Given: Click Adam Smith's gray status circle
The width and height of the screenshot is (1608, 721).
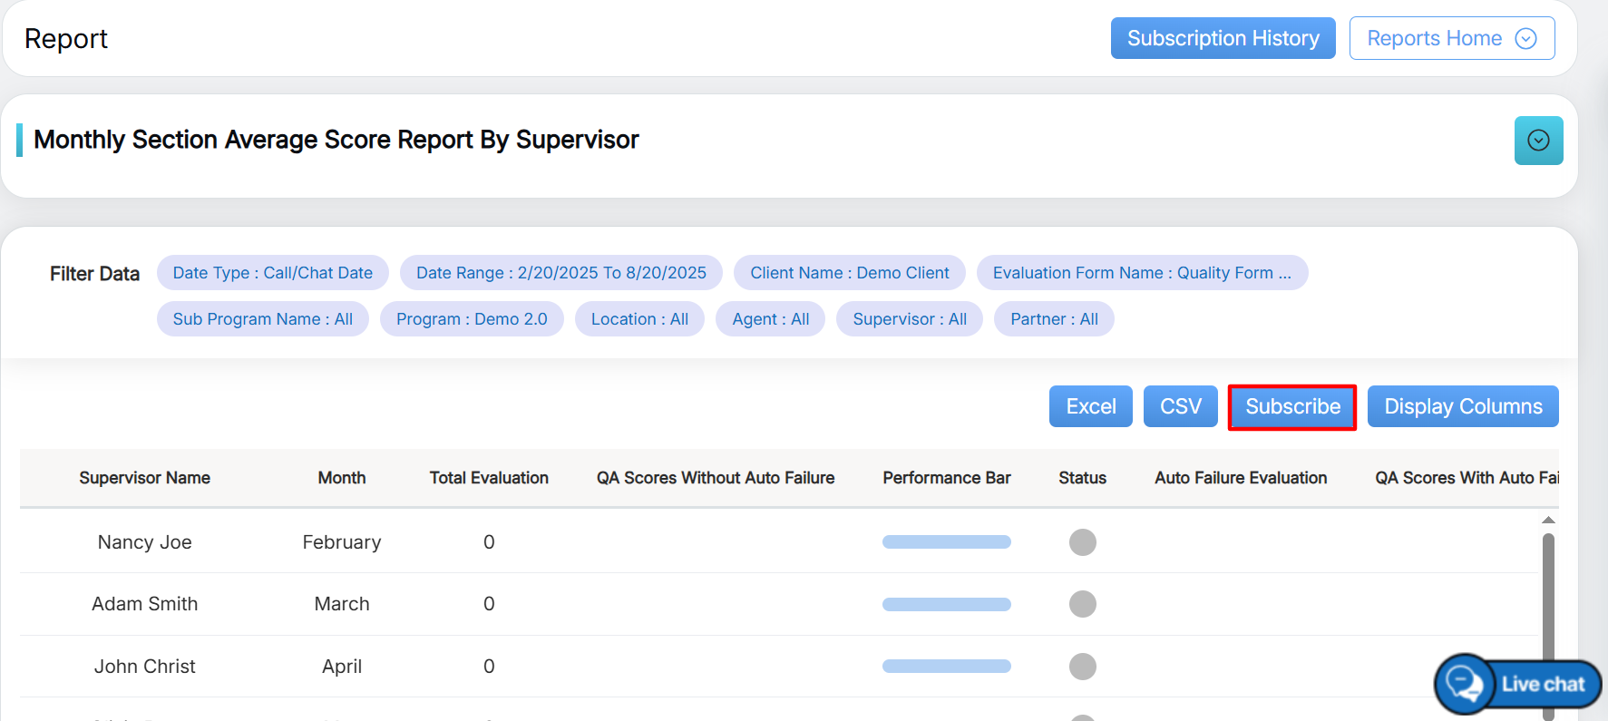Looking at the screenshot, I should pyautogui.click(x=1082, y=604).
